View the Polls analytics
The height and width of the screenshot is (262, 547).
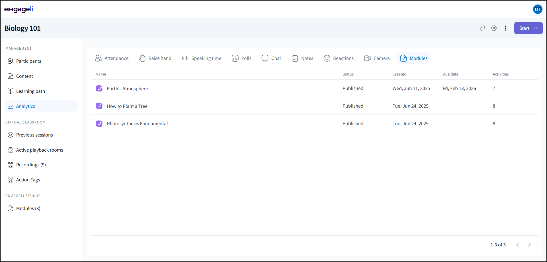(x=241, y=58)
